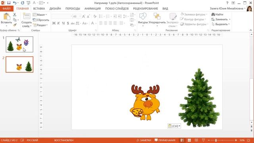This screenshot has width=254, height=143.
Task: Click the Undo arrow icon
Action: [x=15, y=3]
